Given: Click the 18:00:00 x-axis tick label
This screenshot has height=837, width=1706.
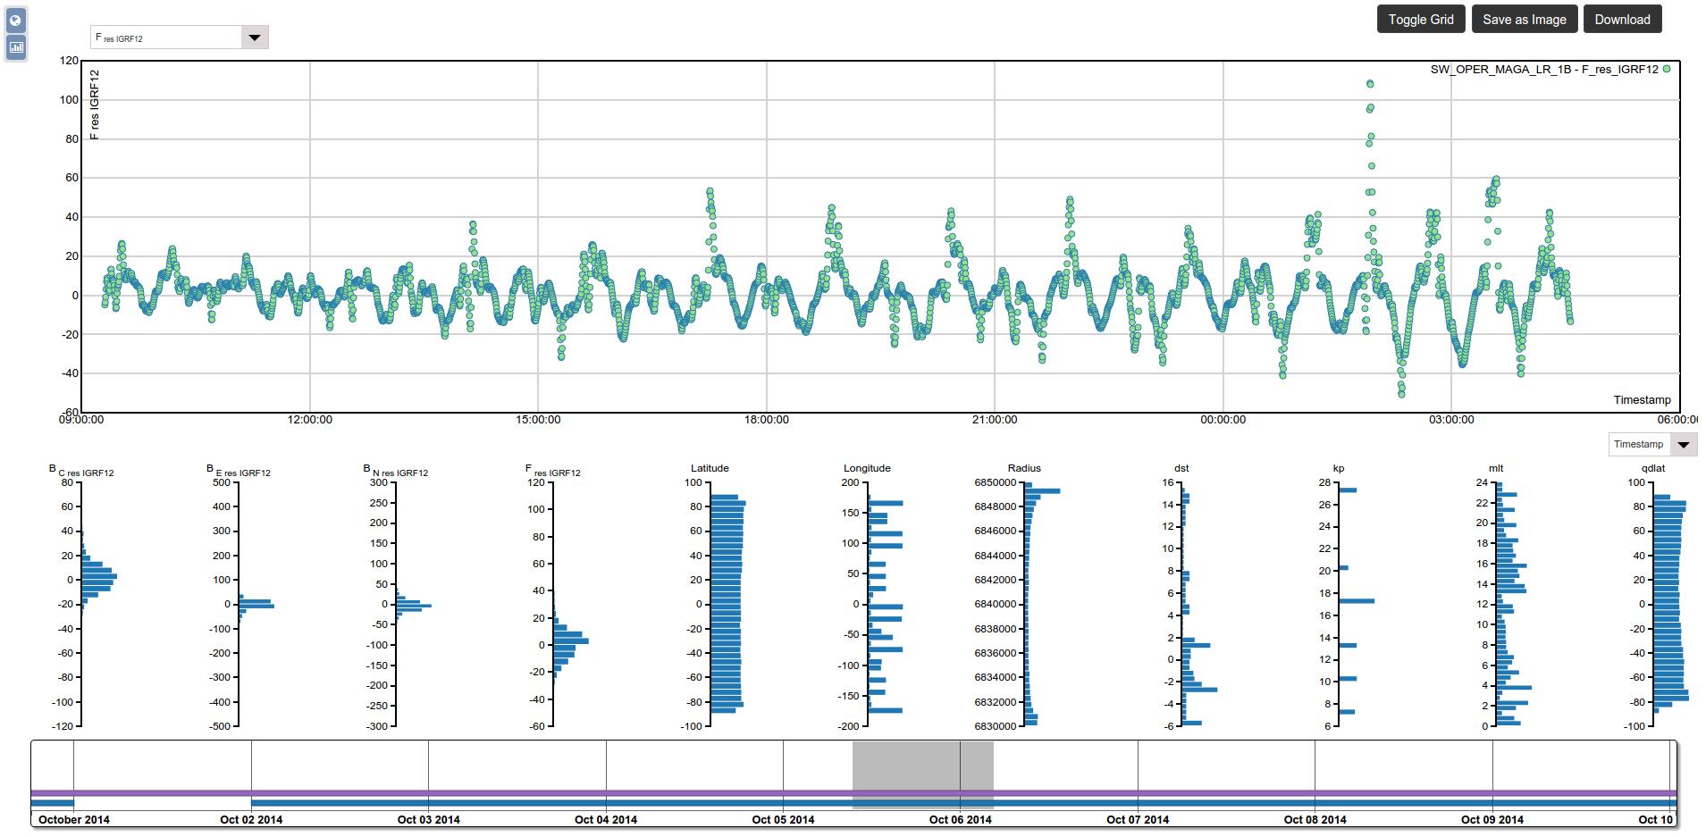Looking at the screenshot, I should (x=767, y=420).
